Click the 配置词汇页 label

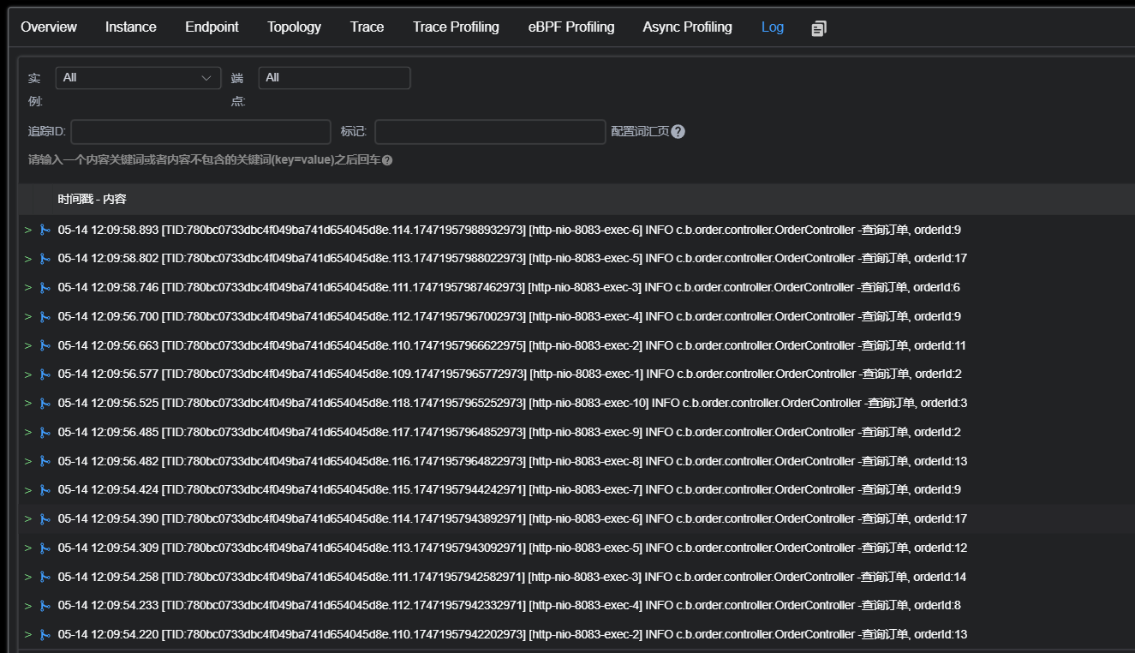[x=640, y=132]
